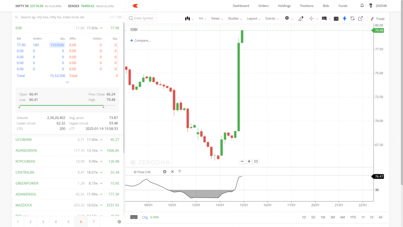Set chart range to 5D

point(313,217)
